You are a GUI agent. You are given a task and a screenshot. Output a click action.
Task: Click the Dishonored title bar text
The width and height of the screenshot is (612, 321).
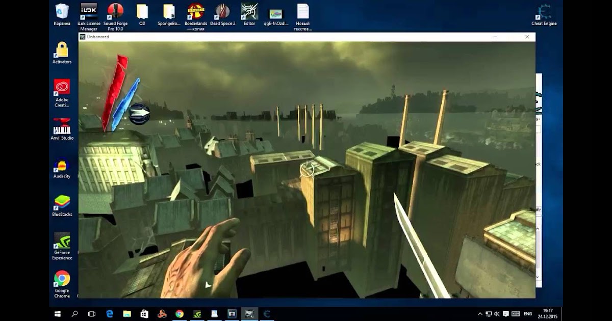click(98, 37)
